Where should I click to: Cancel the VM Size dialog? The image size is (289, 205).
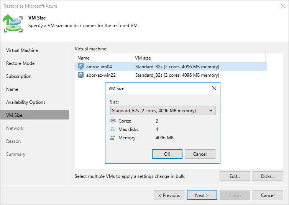pyautogui.click(x=200, y=154)
